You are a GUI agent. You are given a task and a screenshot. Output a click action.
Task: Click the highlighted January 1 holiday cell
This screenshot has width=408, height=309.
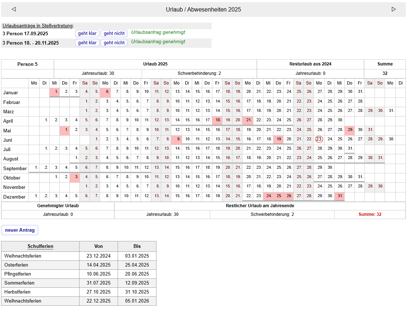55,92
